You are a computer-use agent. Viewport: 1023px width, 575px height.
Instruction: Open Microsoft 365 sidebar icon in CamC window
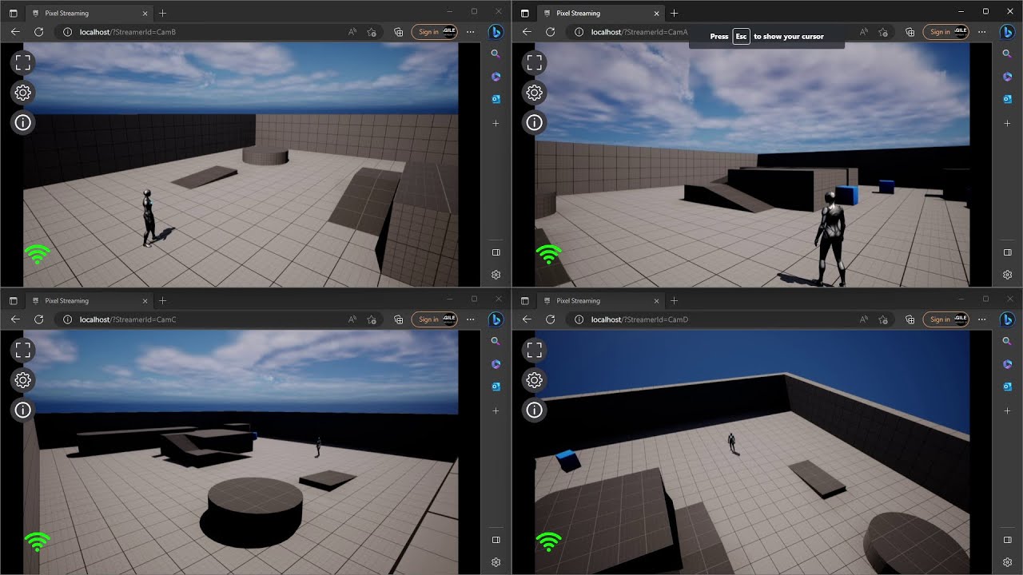[x=496, y=364]
